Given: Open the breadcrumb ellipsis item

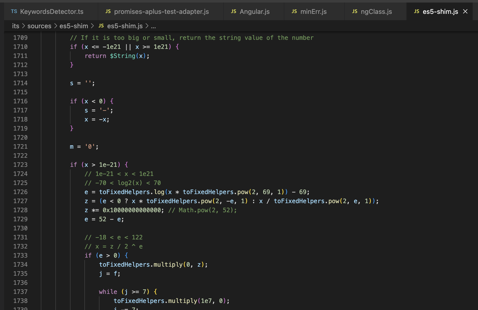Looking at the screenshot, I should pos(154,26).
